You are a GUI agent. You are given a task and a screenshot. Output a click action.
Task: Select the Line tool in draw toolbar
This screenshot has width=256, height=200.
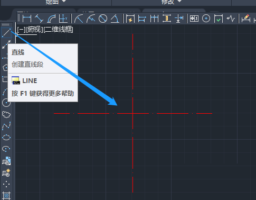[6, 33]
